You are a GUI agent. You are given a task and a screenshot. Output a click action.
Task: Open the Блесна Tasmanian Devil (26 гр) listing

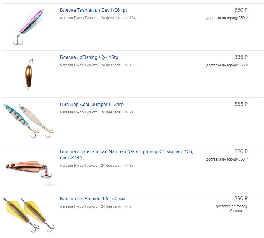coord(93,10)
